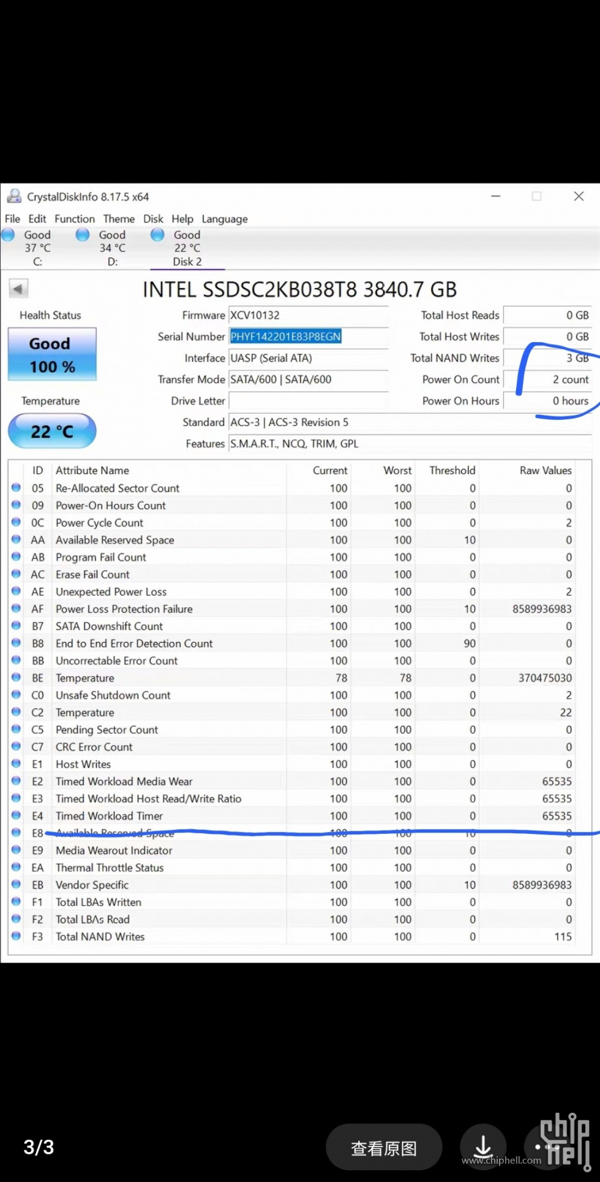Viewport: 600px width, 1182px height.
Task: Click the Threshold column header
Action: [x=452, y=470]
